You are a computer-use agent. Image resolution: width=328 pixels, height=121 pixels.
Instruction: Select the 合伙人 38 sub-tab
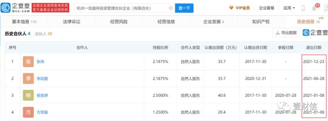click(43, 34)
